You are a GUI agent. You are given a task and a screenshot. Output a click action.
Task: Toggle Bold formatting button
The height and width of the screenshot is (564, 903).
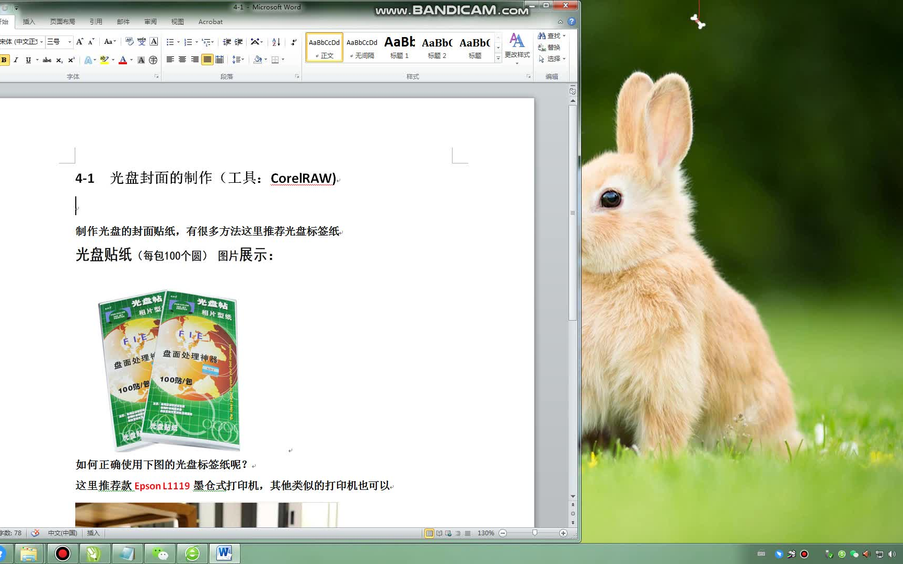(x=4, y=60)
